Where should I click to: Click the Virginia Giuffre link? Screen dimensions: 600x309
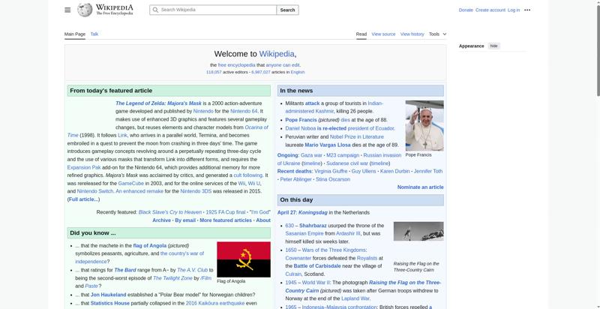point(331,171)
